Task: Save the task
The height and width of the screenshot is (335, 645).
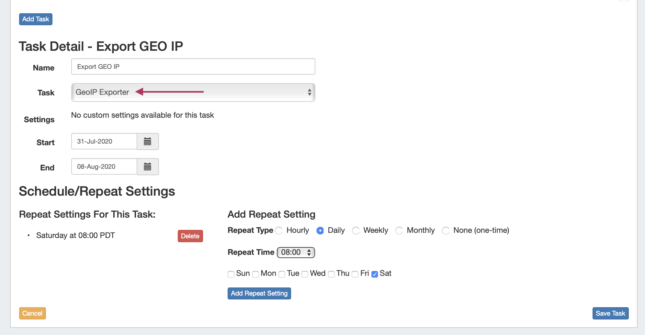Action: tap(610, 313)
